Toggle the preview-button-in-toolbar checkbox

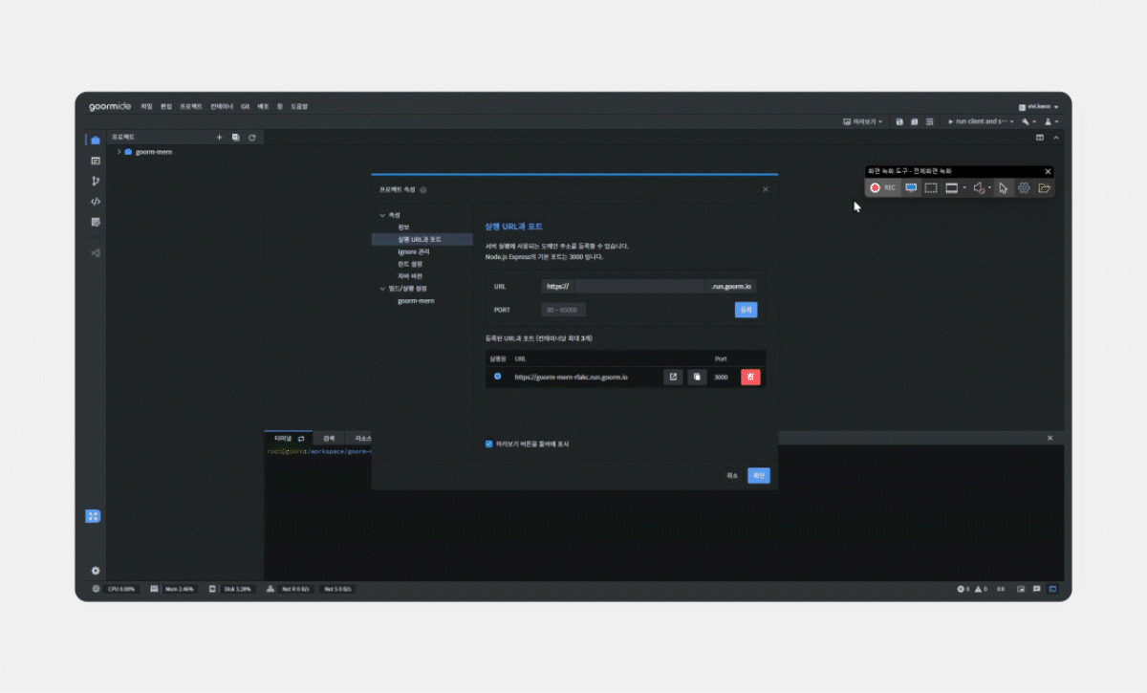[489, 444]
